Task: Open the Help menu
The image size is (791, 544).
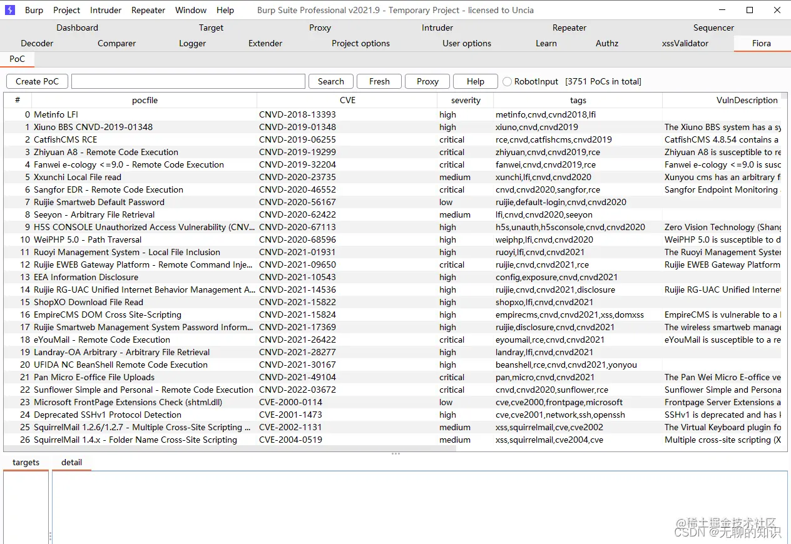Action: point(225,10)
